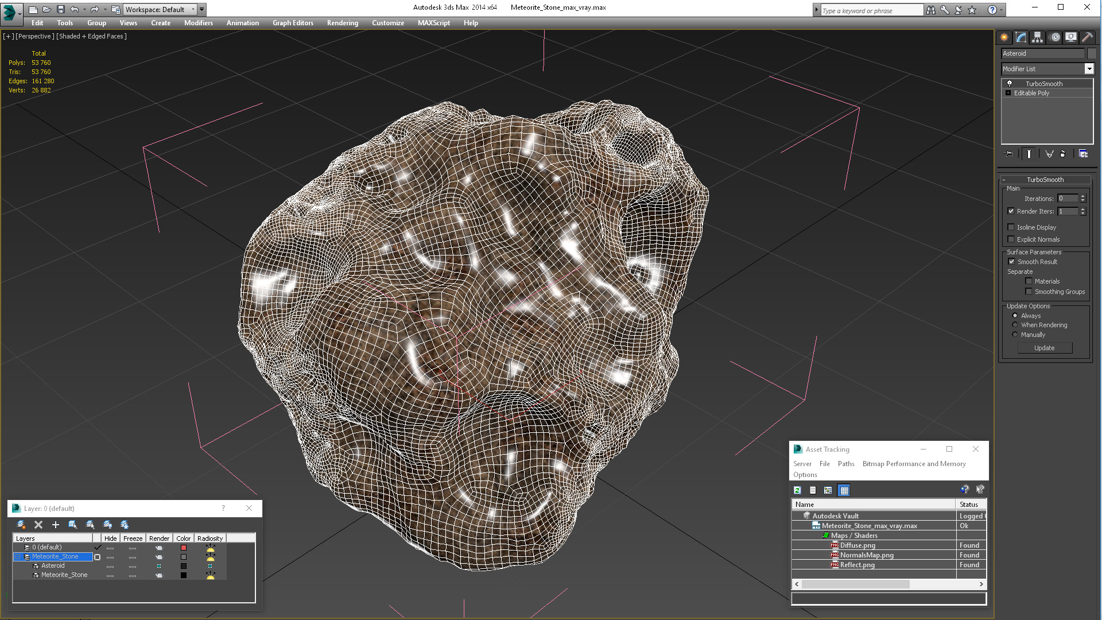
Task: Click Undo arrow in quick access toolbar
Action: [x=75, y=9]
